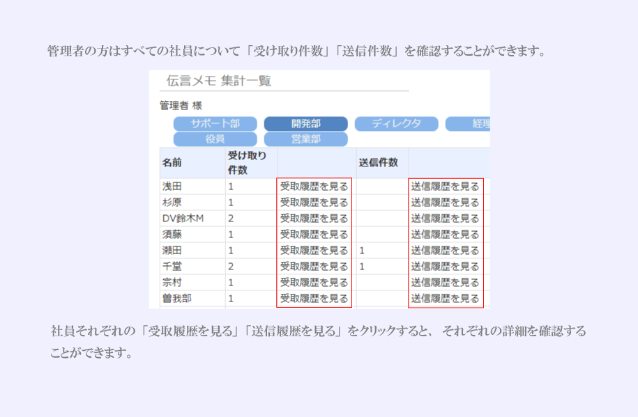Click the received count 1 for 曽我部
This screenshot has height=417, width=638.
(231, 299)
